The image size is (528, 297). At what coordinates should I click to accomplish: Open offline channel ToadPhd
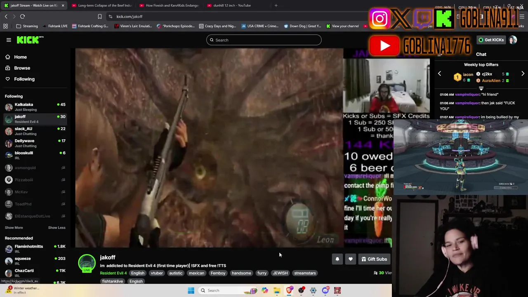(x=35, y=204)
